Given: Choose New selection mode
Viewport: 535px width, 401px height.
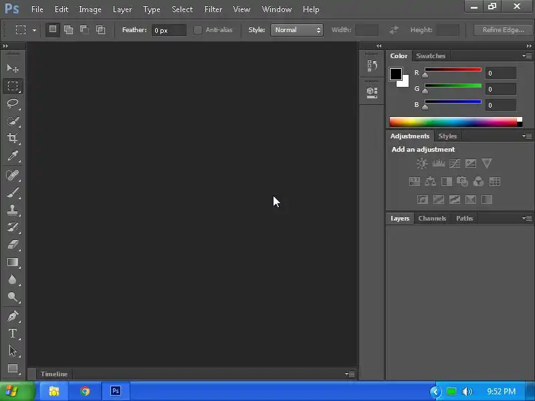Looking at the screenshot, I should coord(53,29).
